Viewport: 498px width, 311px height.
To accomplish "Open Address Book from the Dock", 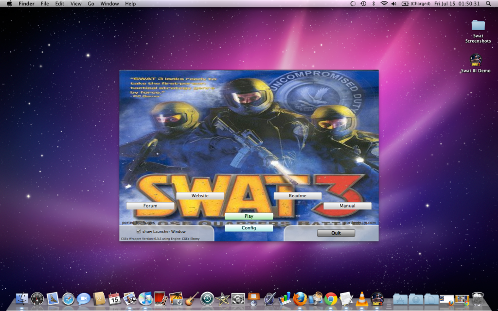I will coord(99,299).
